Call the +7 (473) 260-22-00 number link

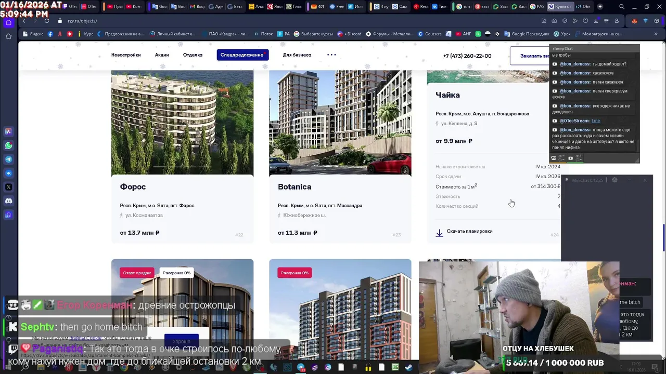pyautogui.click(x=467, y=56)
